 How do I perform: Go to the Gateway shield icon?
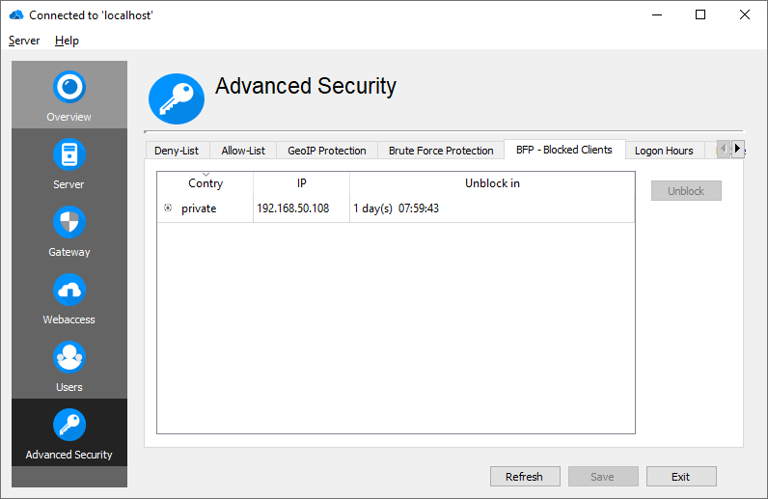tap(69, 222)
